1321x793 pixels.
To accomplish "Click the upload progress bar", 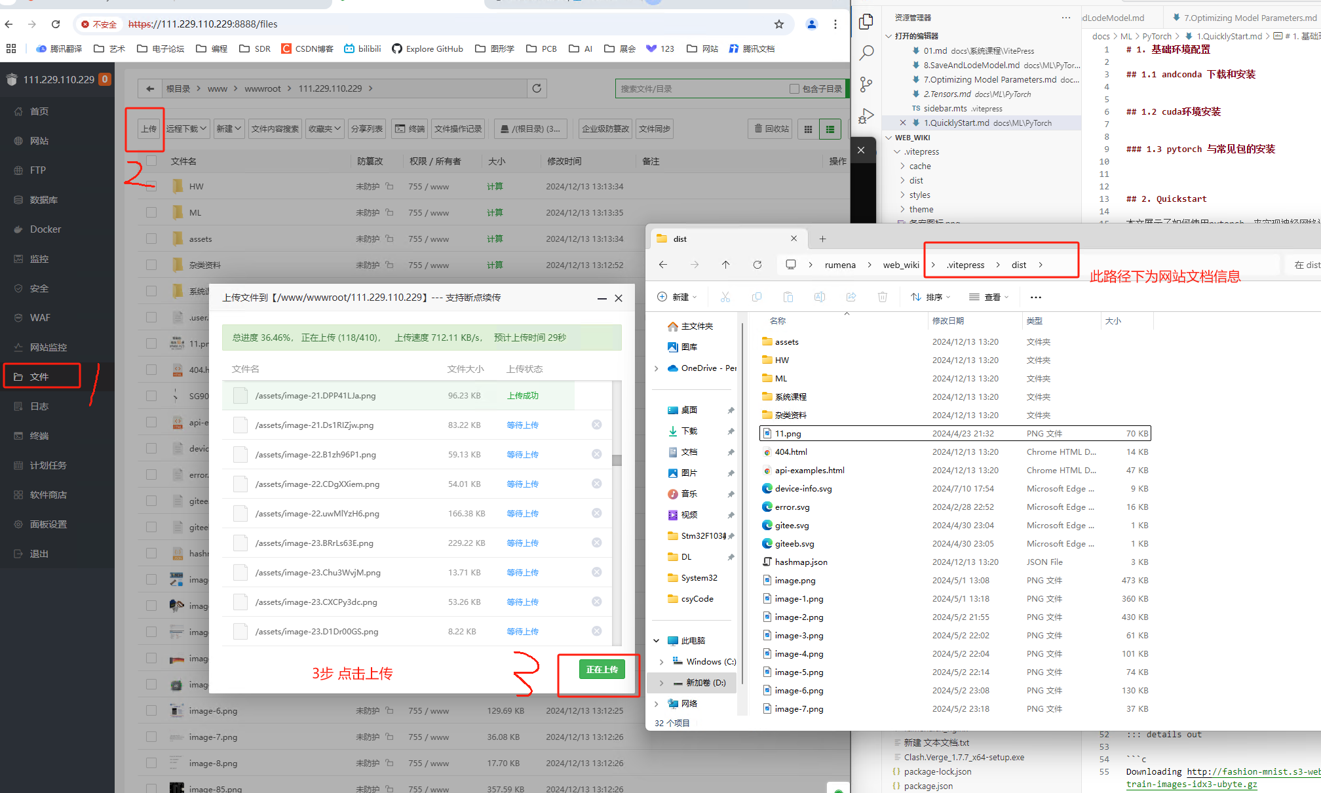I will (422, 338).
